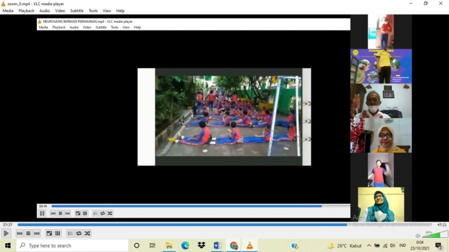The image size is (449, 252).
Task: Open the Windows Start menu
Action: click(8, 246)
